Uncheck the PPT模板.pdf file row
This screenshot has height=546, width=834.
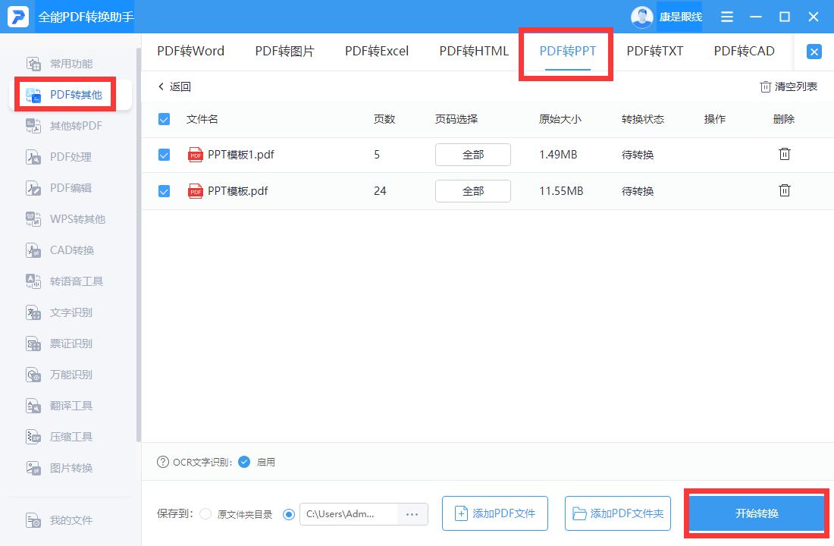pos(164,191)
